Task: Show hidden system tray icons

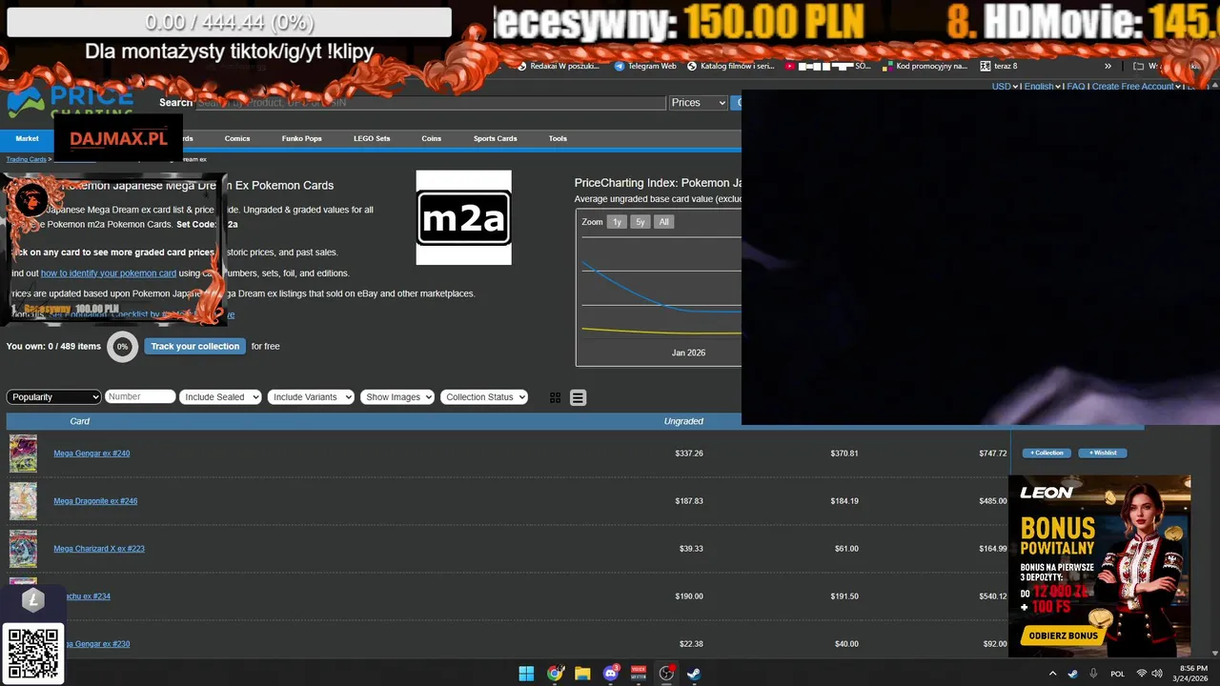Action: (1052, 674)
